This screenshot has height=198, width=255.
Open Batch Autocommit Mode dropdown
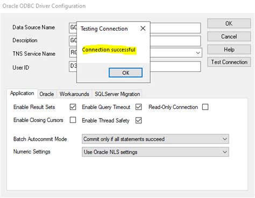point(155,139)
